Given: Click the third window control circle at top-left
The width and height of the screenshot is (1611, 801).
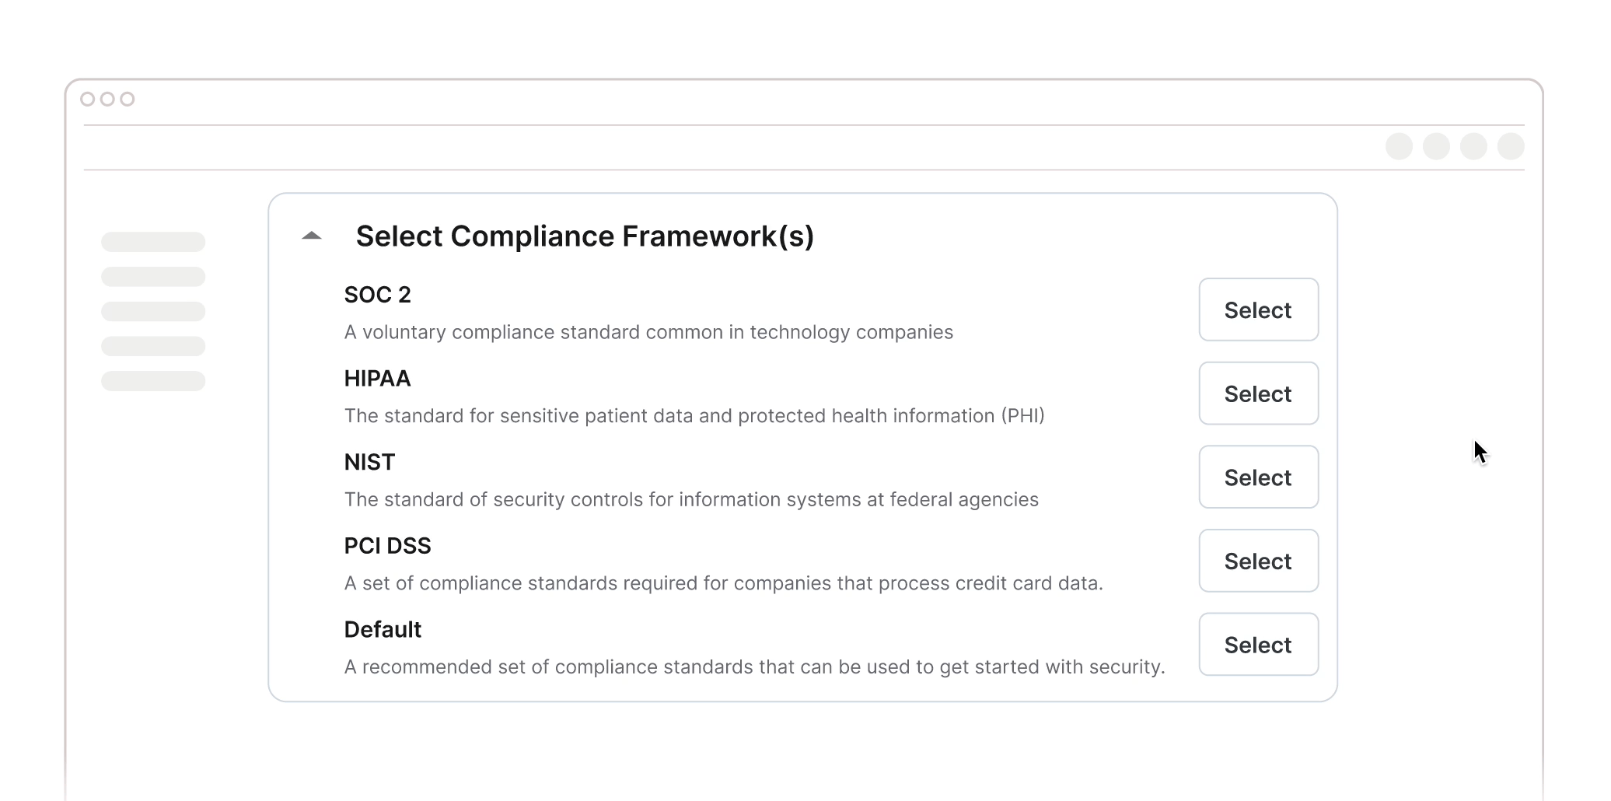Looking at the screenshot, I should (x=128, y=99).
